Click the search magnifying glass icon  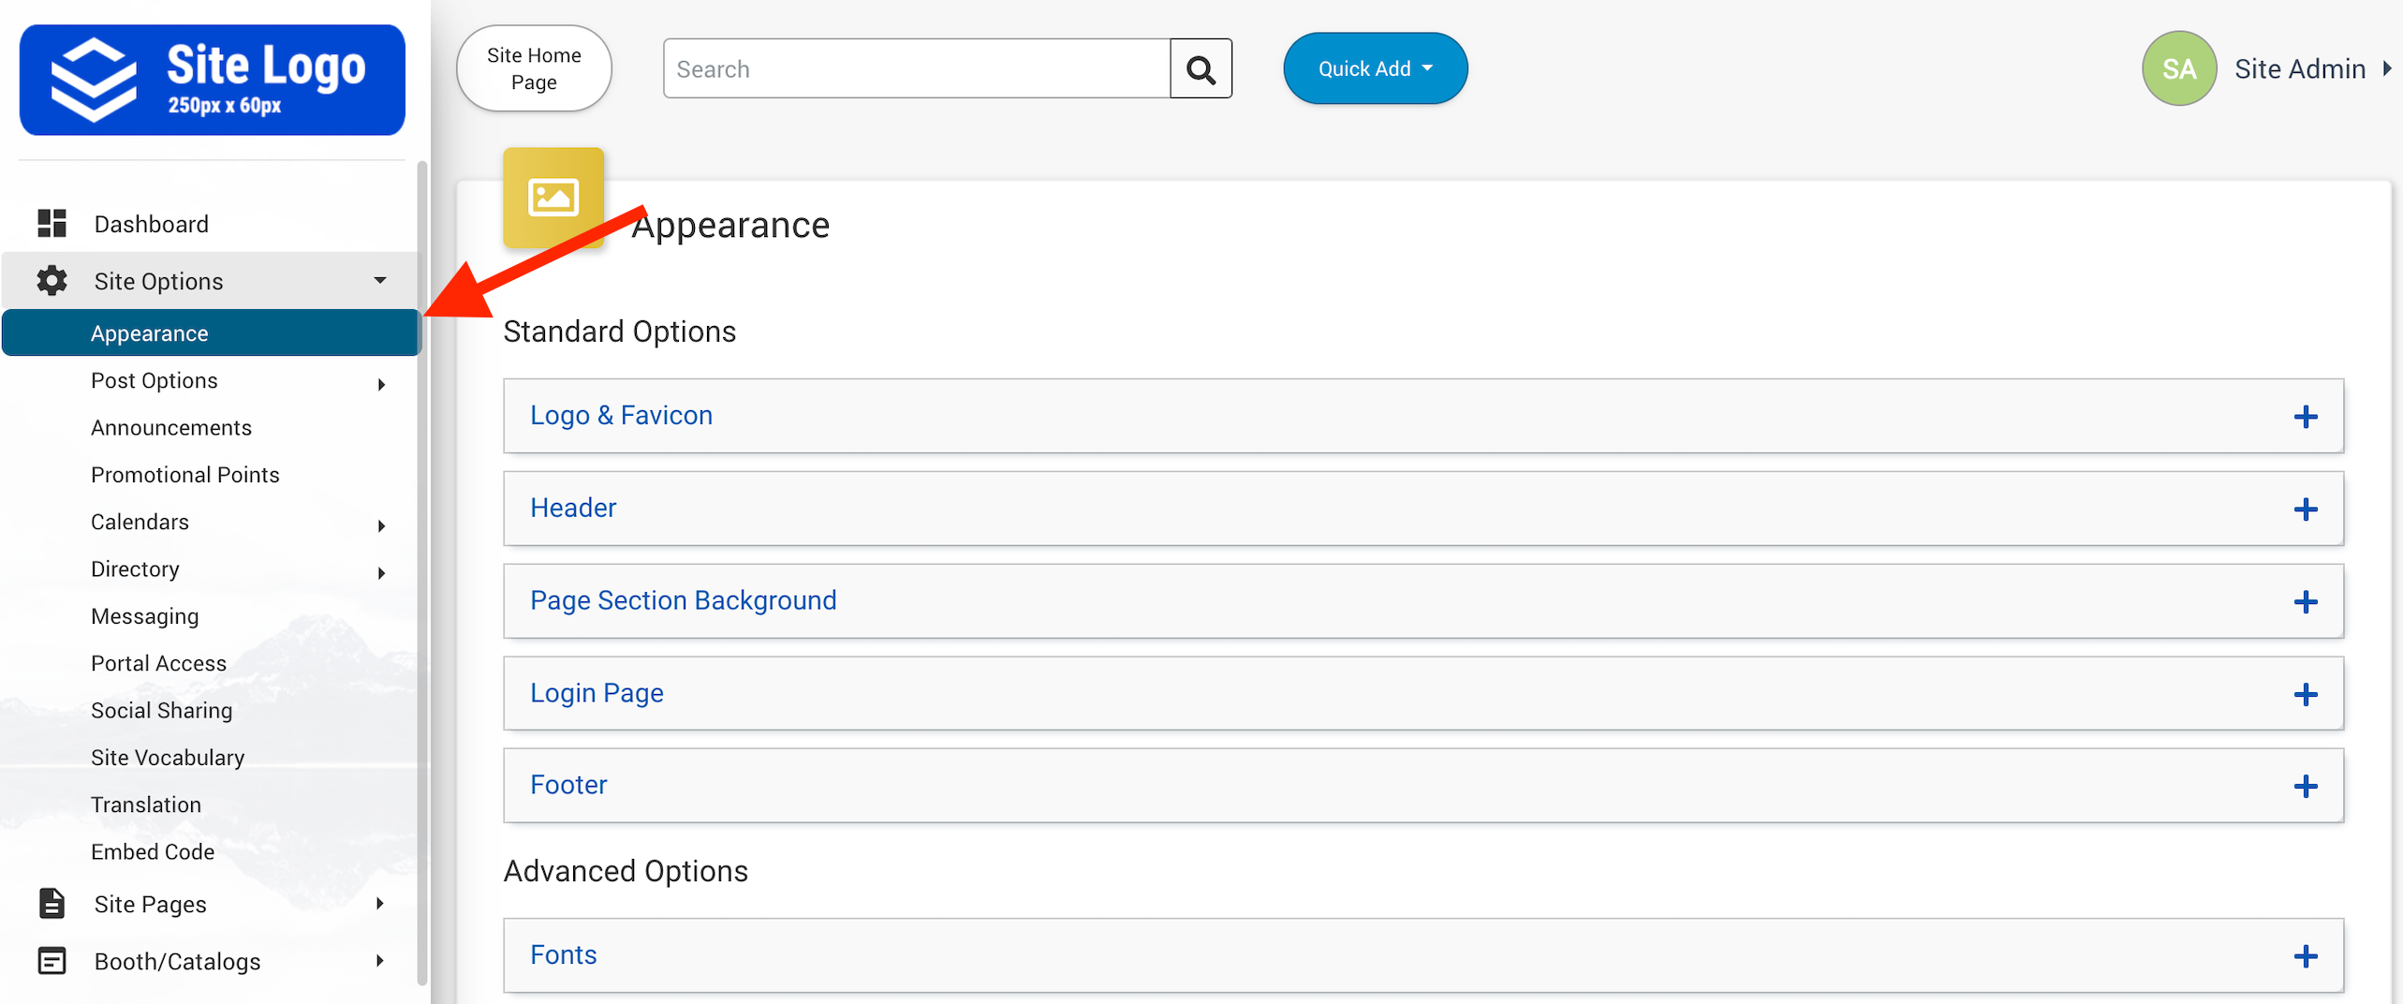[1200, 69]
